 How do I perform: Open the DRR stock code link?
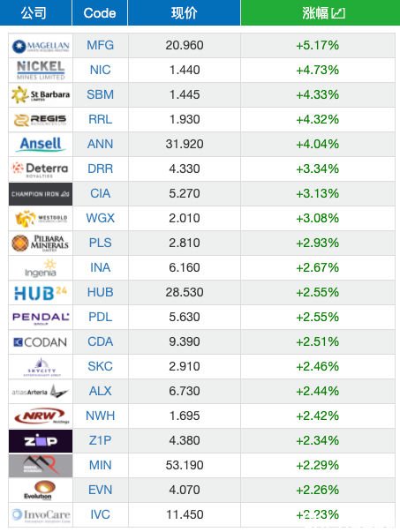pyautogui.click(x=100, y=169)
